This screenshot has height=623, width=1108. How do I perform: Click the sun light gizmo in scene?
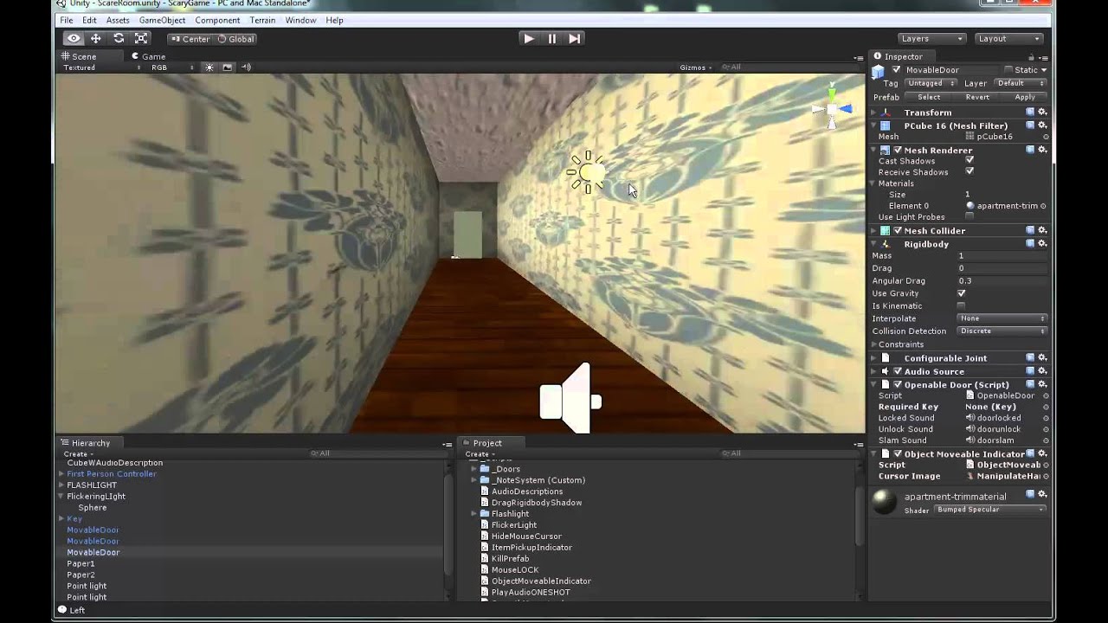point(587,172)
